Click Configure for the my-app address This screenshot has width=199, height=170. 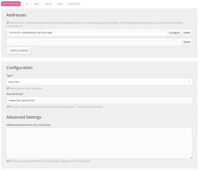pyautogui.click(x=174, y=32)
